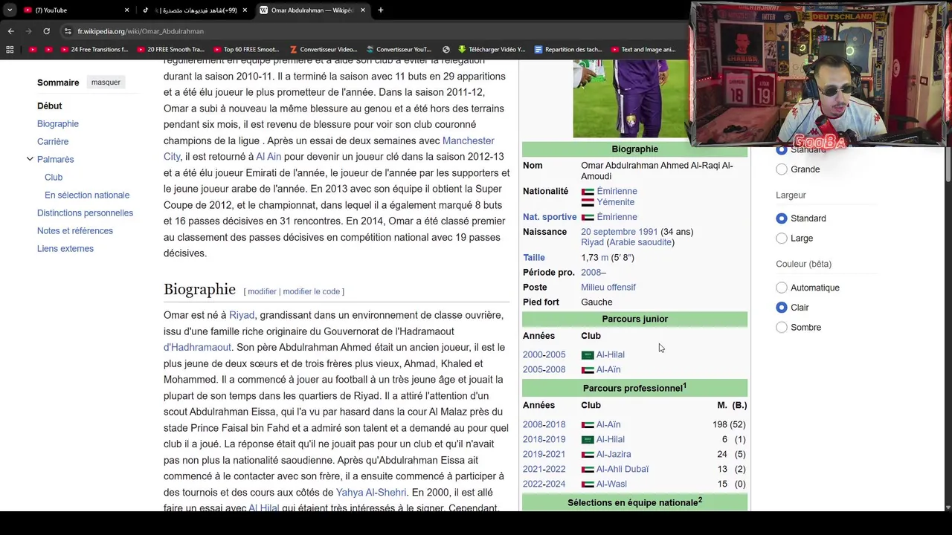Click the player photo in the infobox

pos(631,99)
